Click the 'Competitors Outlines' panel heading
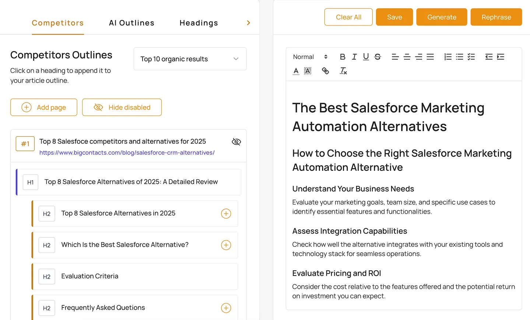The width and height of the screenshot is (530, 320). pyautogui.click(x=61, y=55)
